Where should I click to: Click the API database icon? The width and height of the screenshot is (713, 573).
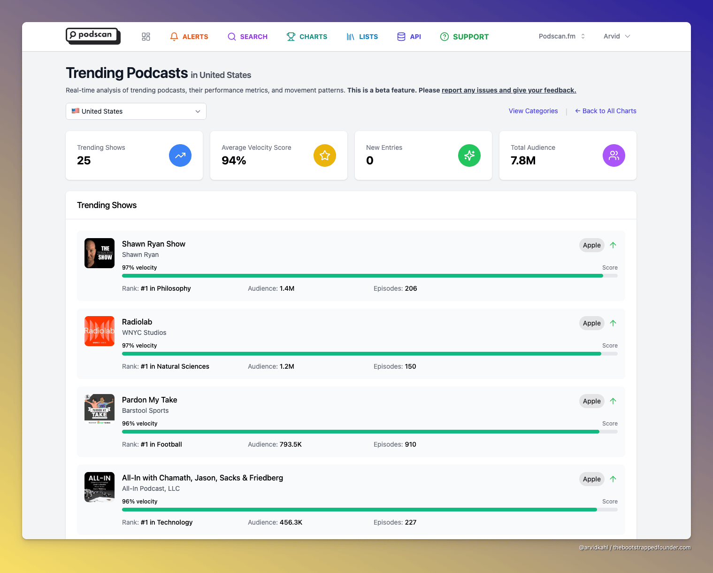(x=401, y=37)
